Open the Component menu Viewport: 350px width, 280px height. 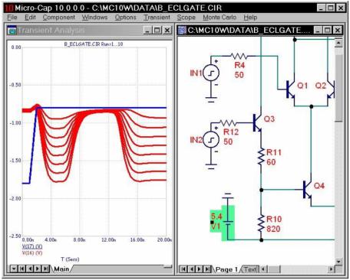(x=59, y=18)
